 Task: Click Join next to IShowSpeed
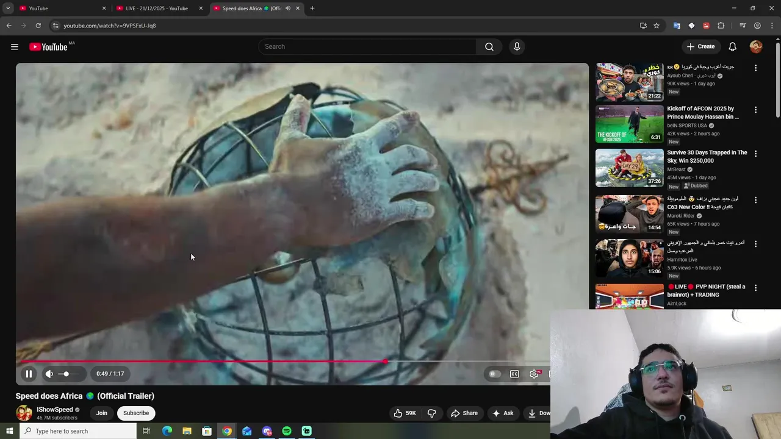pos(101,413)
